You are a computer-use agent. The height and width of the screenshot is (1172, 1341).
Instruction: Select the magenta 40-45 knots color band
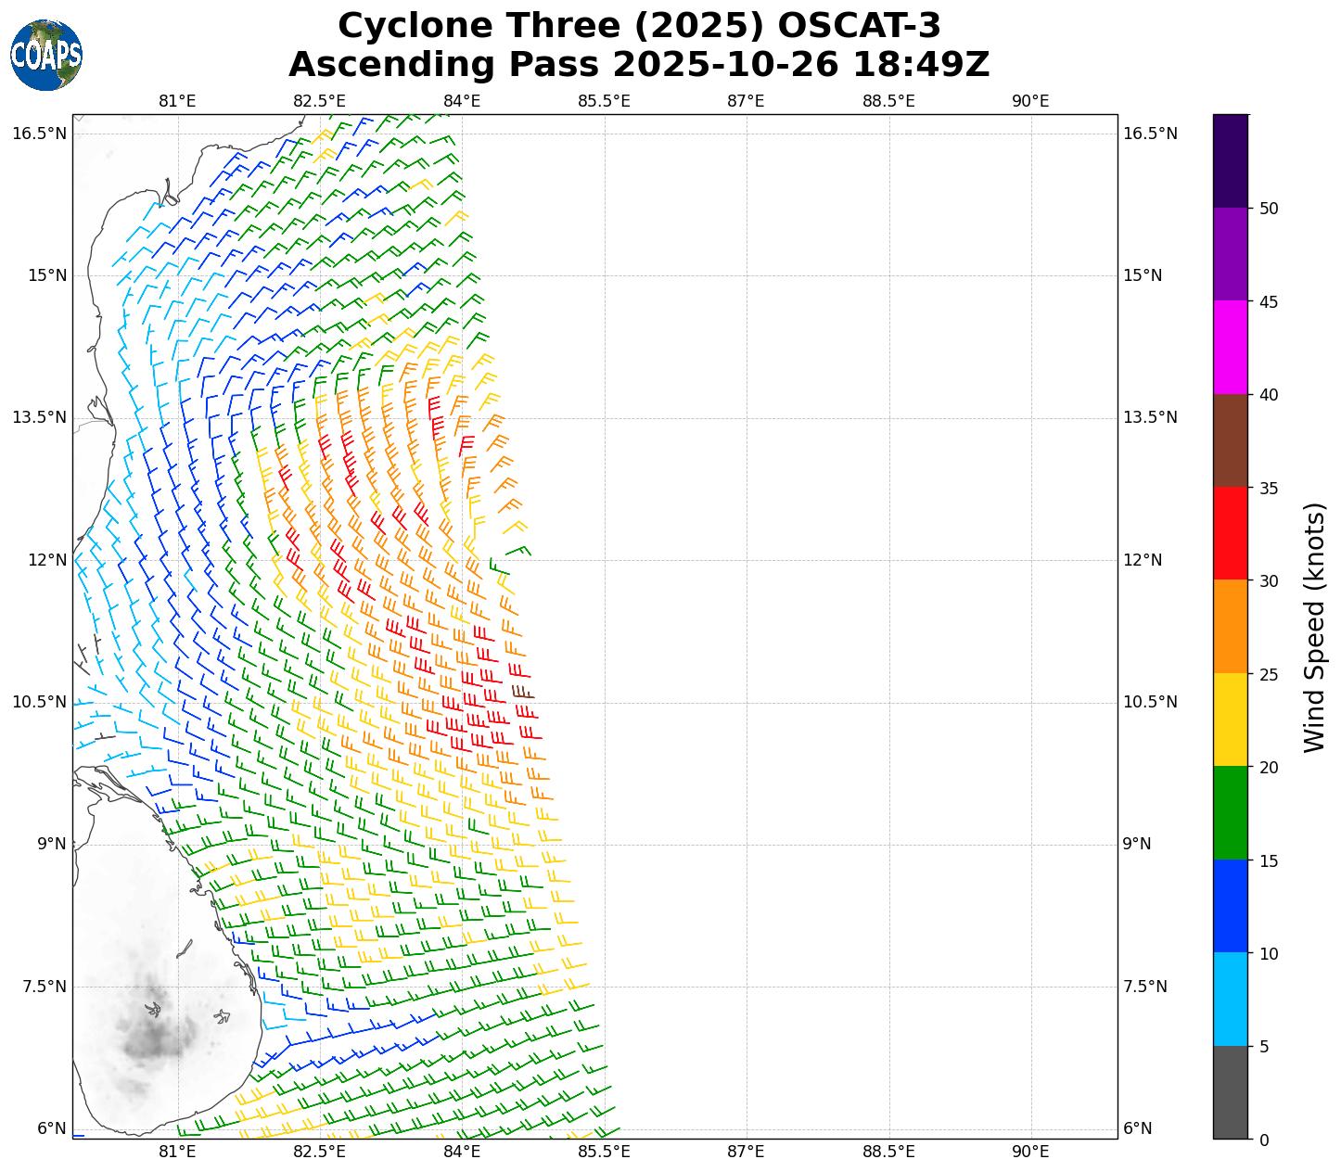click(1231, 347)
